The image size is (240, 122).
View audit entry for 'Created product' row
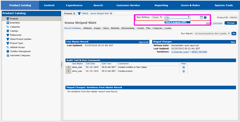coord(184,71)
